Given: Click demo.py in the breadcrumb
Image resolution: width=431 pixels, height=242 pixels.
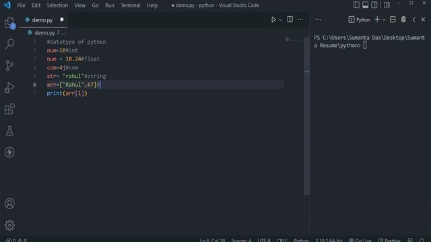Looking at the screenshot, I should pyautogui.click(x=44, y=33).
